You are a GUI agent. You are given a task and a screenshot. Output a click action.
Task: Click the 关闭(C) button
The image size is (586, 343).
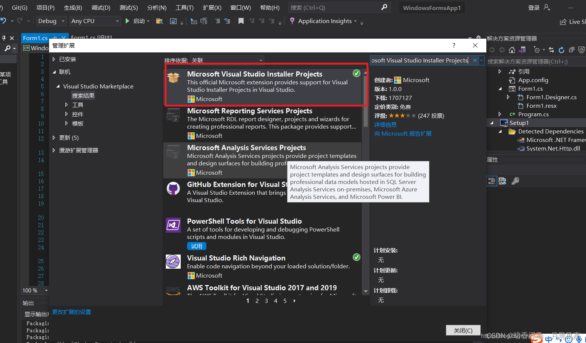463,330
